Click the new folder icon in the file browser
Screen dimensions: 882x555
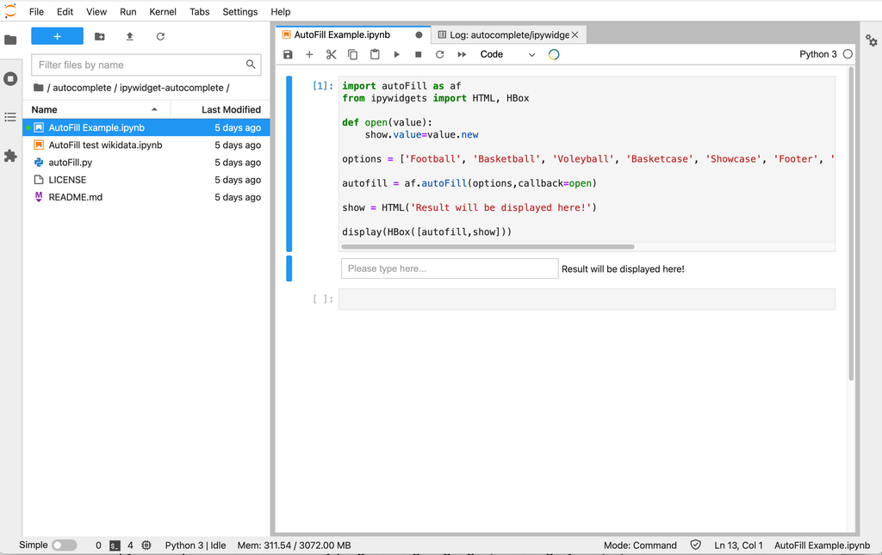(x=100, y=36)
